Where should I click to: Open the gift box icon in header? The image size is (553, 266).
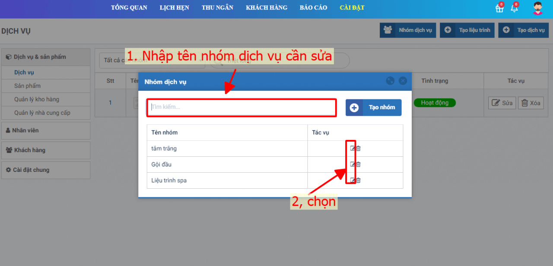point(499,8)
